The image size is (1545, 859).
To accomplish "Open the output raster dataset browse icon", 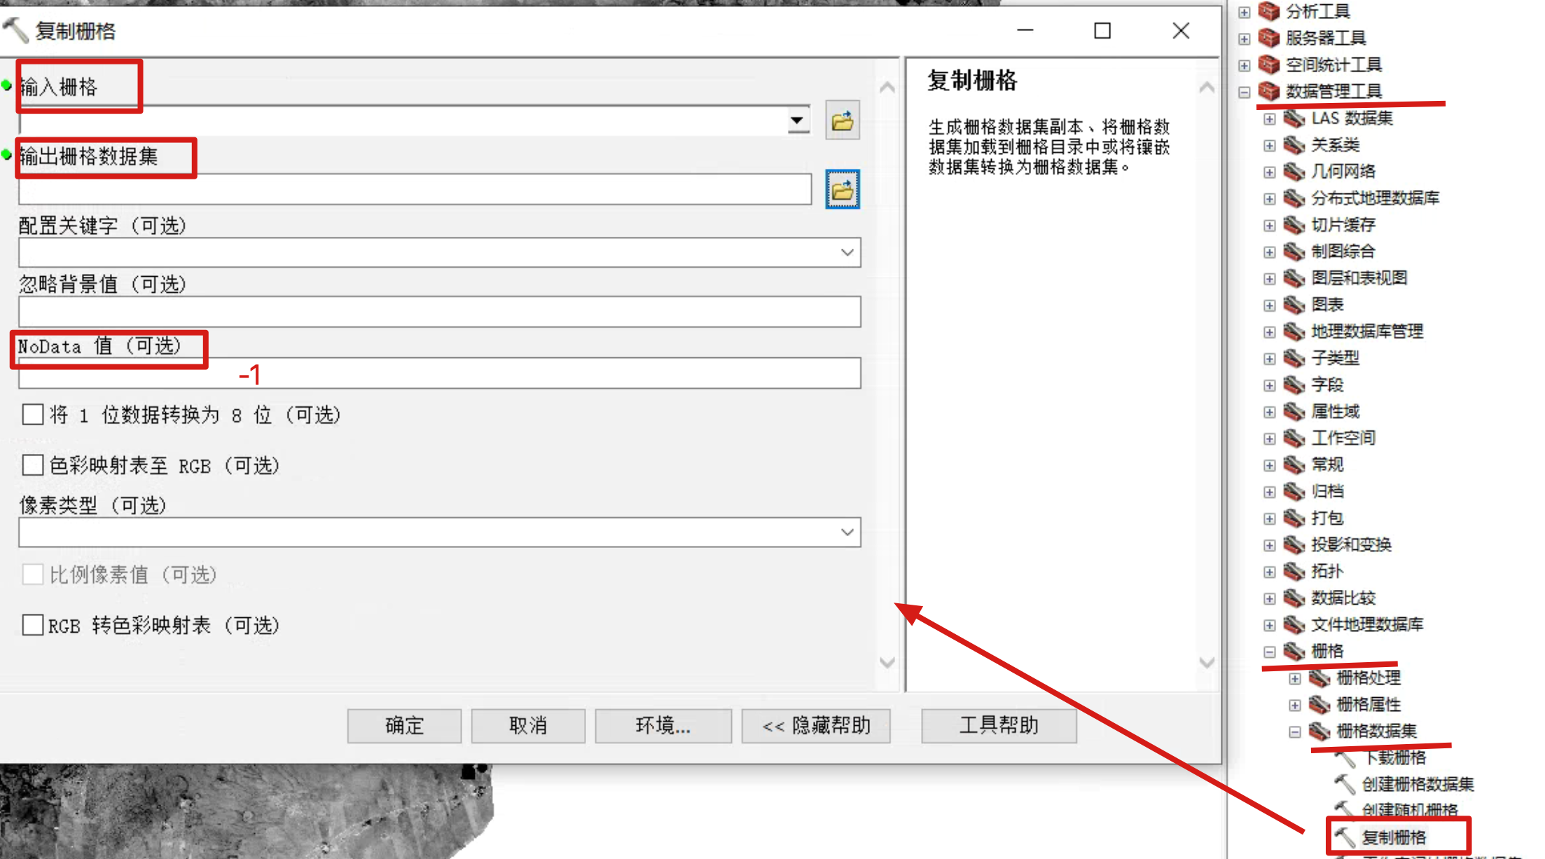I will [842, 189].
